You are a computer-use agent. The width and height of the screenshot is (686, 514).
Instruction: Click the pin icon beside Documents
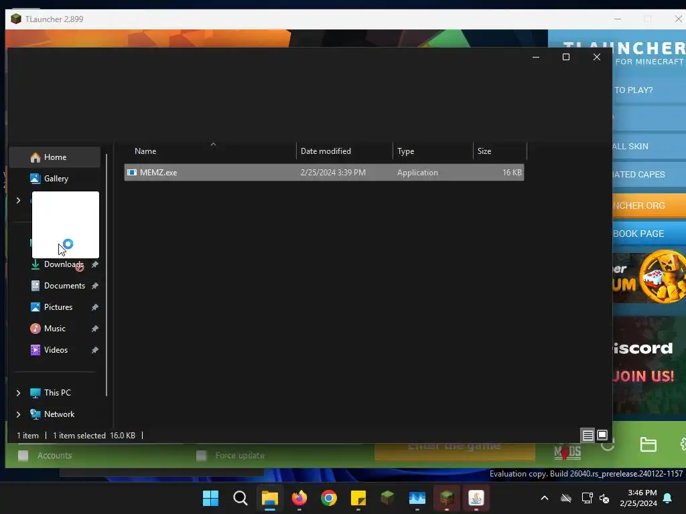(x=95, y=286)
